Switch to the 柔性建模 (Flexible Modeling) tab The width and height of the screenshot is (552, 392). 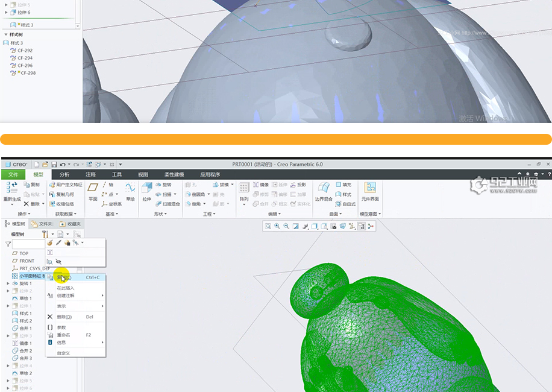coord(174,175)
